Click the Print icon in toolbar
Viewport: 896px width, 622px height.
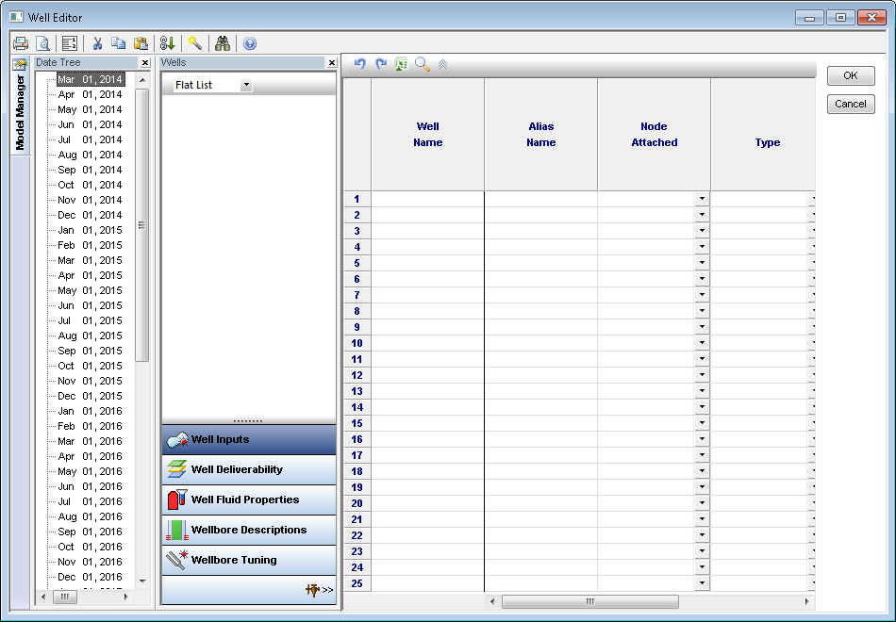click(x=21, y=43)
